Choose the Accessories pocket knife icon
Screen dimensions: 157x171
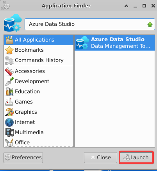click(x=9, y=71)
